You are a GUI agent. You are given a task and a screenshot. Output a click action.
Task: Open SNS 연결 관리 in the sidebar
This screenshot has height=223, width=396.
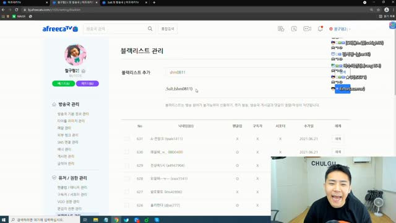pyautogui.click(x=67, y=142)
